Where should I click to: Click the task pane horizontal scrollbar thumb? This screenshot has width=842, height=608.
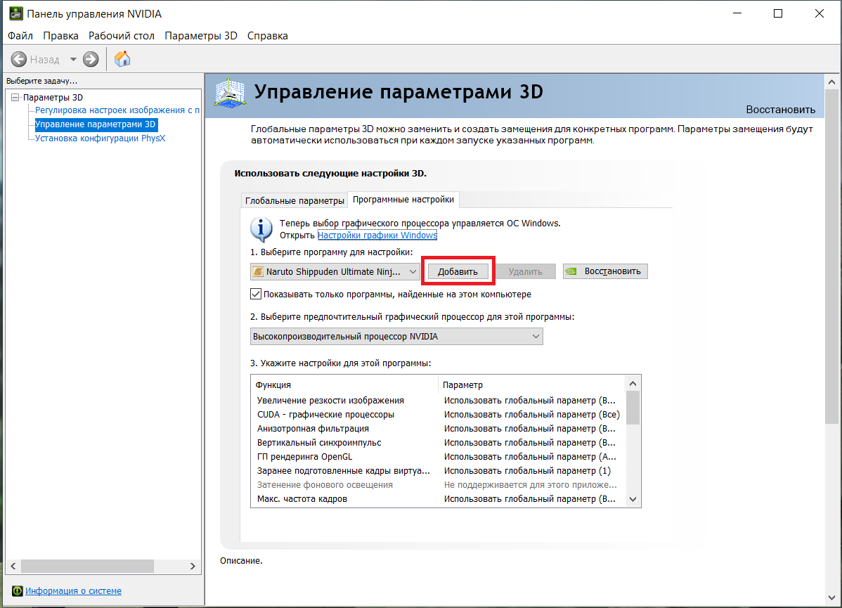pyautogui.click(x=88, y=566)
